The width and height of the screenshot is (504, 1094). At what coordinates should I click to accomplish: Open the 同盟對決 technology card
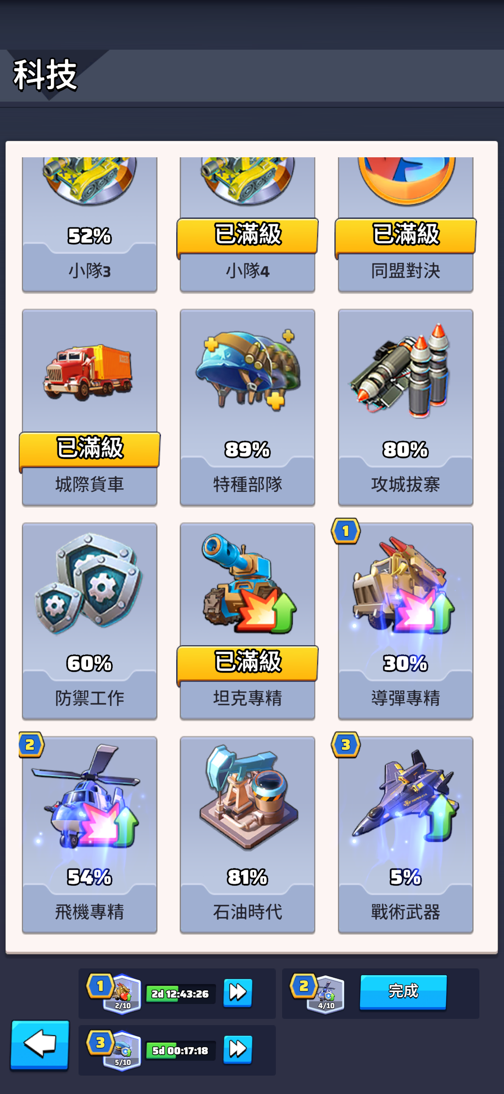[405, 224]
